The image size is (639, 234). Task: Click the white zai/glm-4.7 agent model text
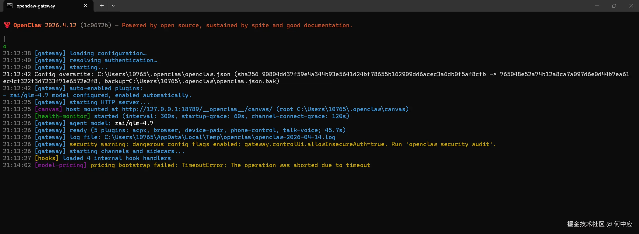pyautogui.click(x=134, y=123)
